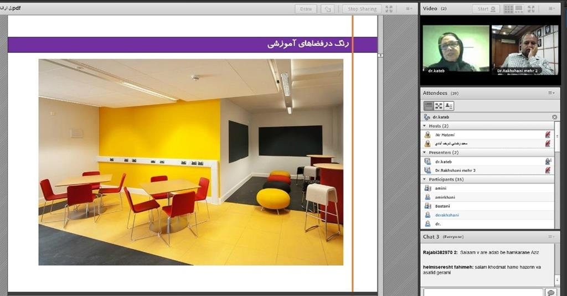Image resolution: width=567 pixels, height=296 pixels.
Task: Switch video pod to filmstrip layout
Action: (519, 9)
